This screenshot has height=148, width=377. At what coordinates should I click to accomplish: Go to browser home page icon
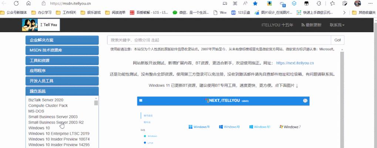[x=28, y=3]
